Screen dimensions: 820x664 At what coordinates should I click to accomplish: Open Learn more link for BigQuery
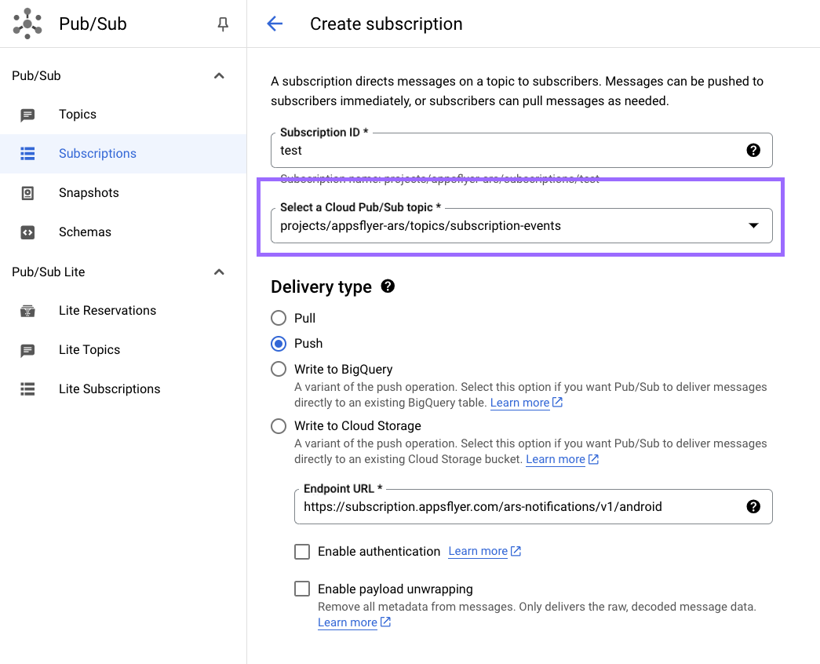click(x=519, y=403)
